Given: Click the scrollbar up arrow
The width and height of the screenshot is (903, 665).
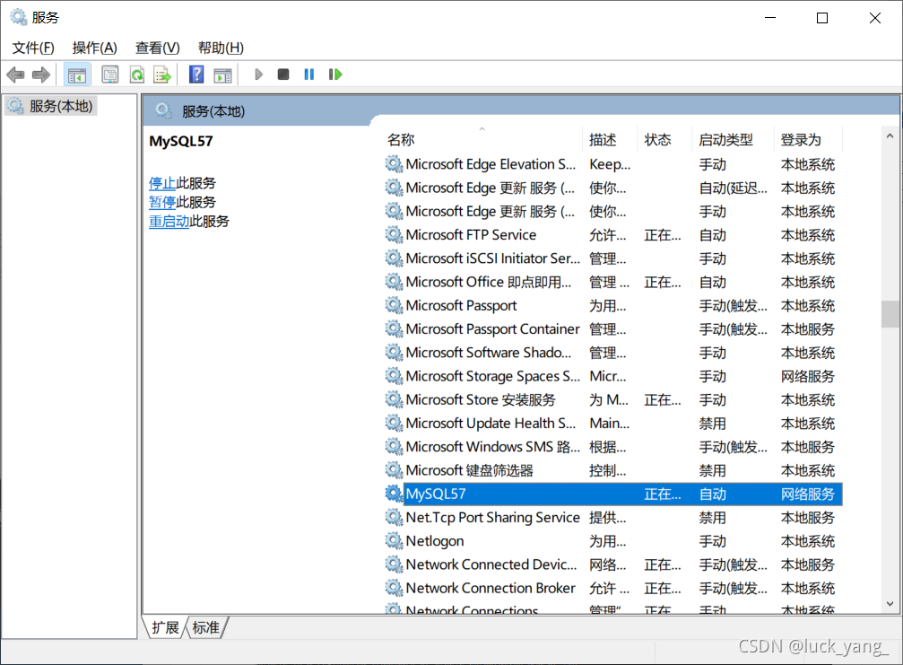Looking at the screenshot, I should tap(890, 136).
